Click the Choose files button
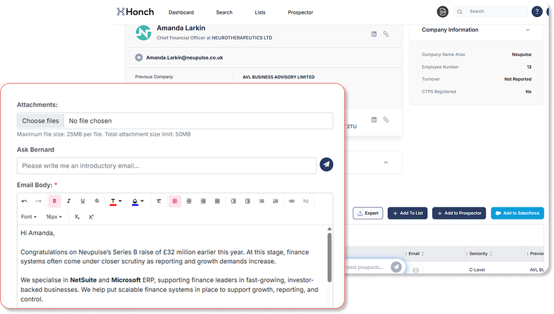Image resolution: width=554 pixels, height=314 pixels. tap(41, 121)
